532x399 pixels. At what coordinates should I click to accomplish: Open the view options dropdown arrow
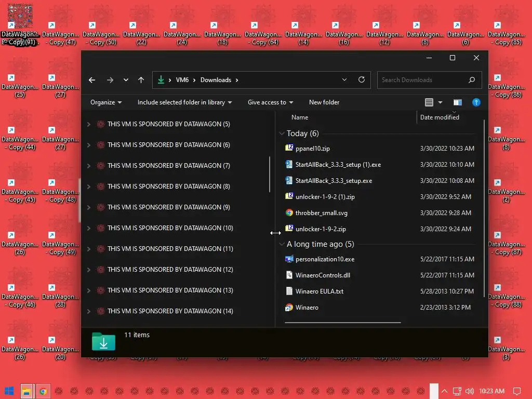tap(441, 102)
